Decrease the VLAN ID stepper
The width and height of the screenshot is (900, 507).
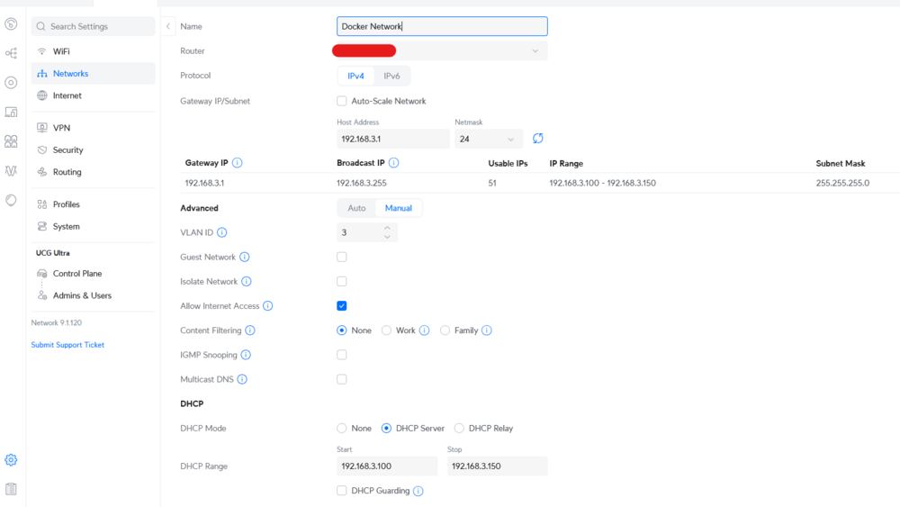(387, 237)
